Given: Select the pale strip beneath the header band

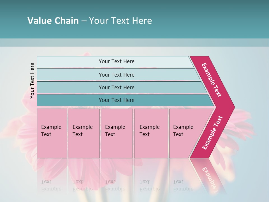Looking at the screenshot, I should coord(134,43).
